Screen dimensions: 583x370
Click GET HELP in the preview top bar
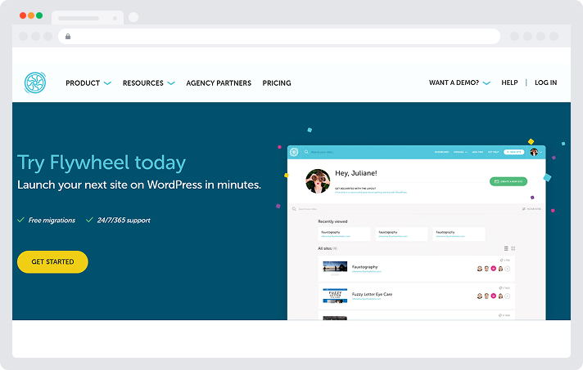coord(493,152)
